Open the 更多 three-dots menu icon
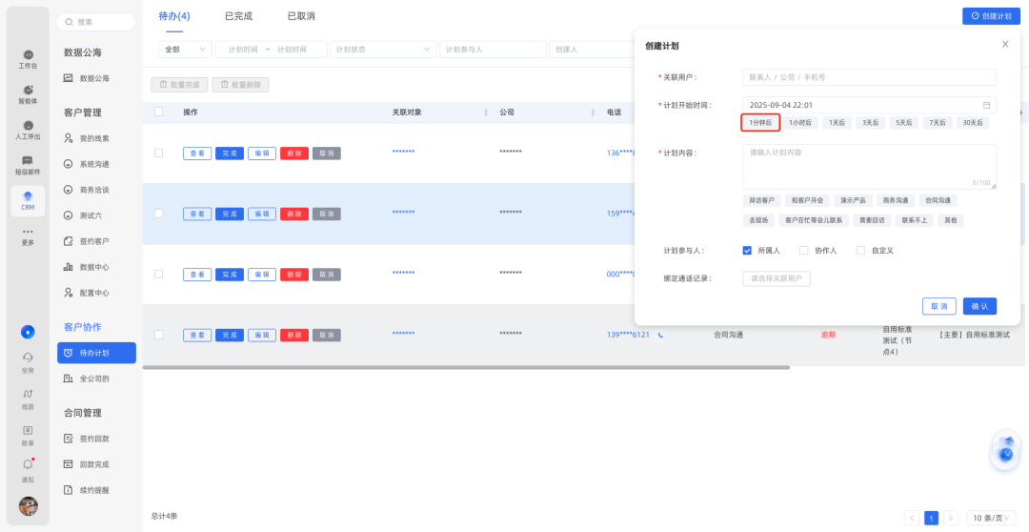1029x532 pixels. (28, 234)
